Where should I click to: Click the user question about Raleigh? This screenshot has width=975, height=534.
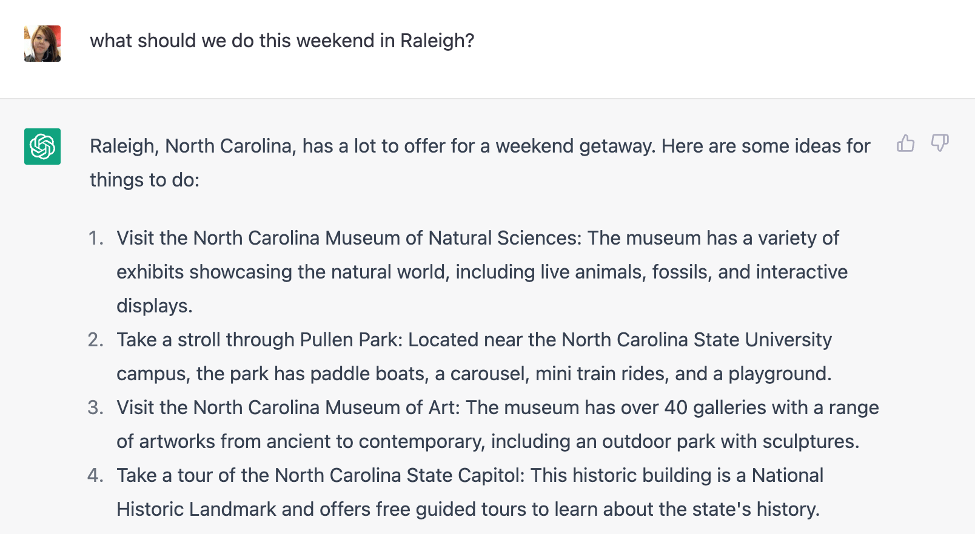tap(282, 41)
